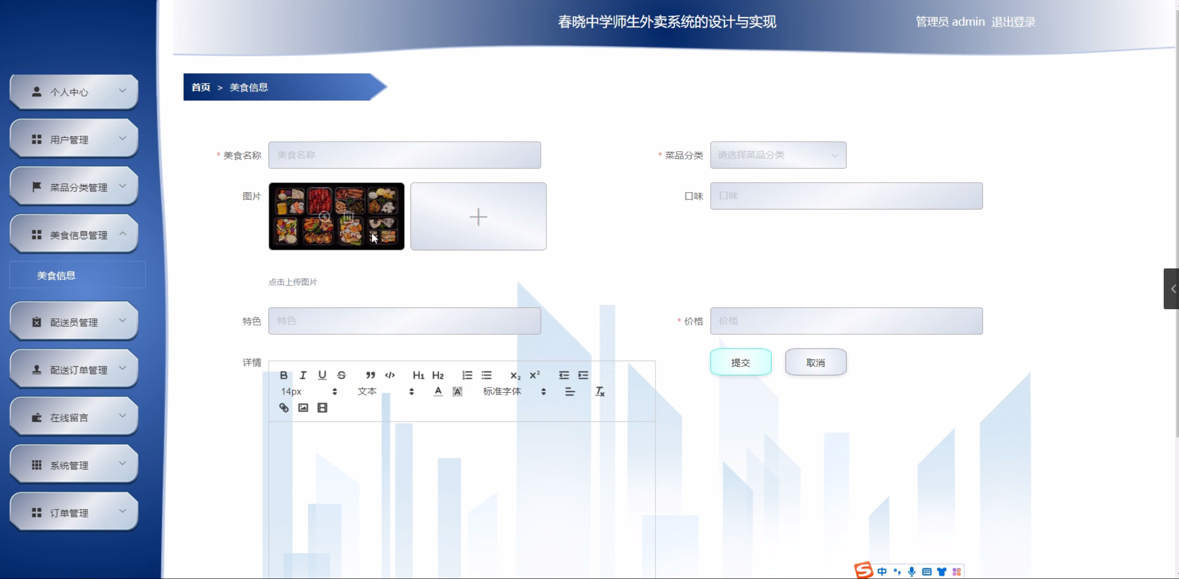Screen dimensions: 1179x579
Task: Open the 菜品分类 dropdown
Action: 778,155
